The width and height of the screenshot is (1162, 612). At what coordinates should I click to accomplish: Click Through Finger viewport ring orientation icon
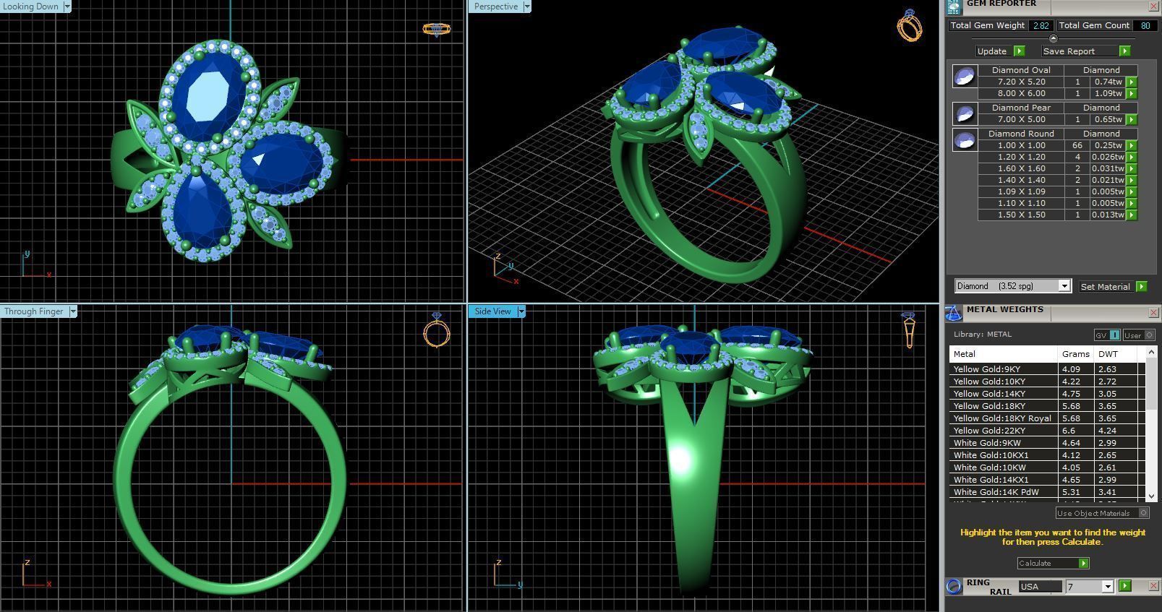pos(437,330)
